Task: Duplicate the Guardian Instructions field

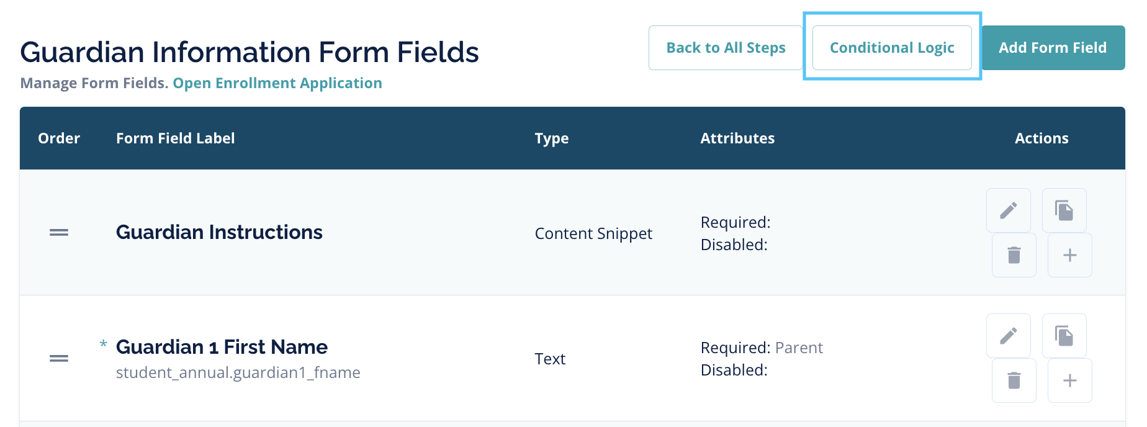Action: (1064, 210)
